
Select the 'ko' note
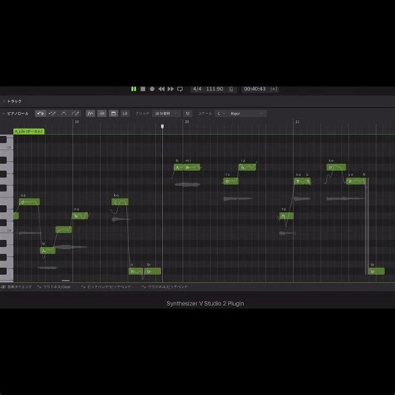(x=120, y=202)
